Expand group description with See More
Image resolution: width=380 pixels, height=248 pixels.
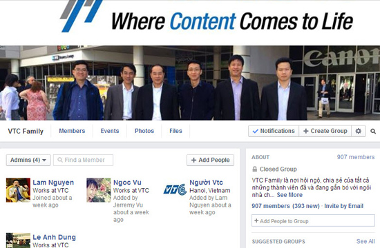[289, 195]
